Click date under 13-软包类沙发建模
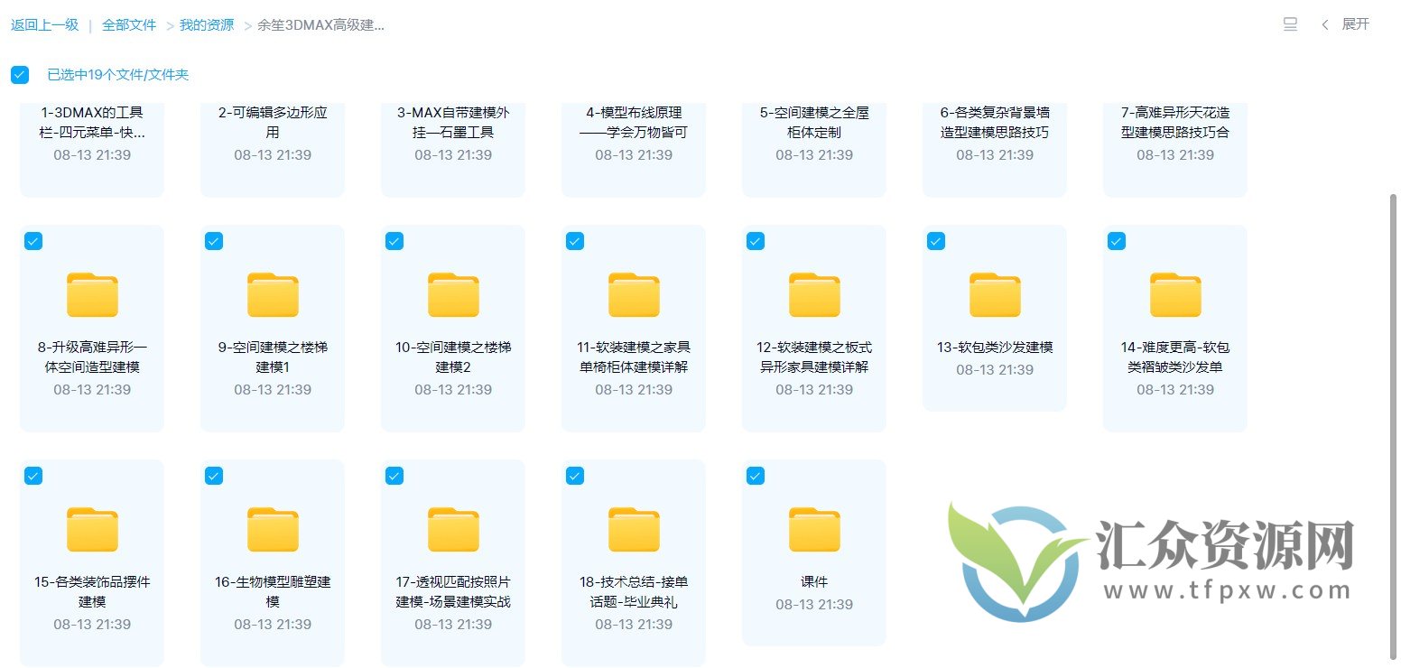This screenshot has height=668, width=1401. pyautogui.click(x=995, y=369)
